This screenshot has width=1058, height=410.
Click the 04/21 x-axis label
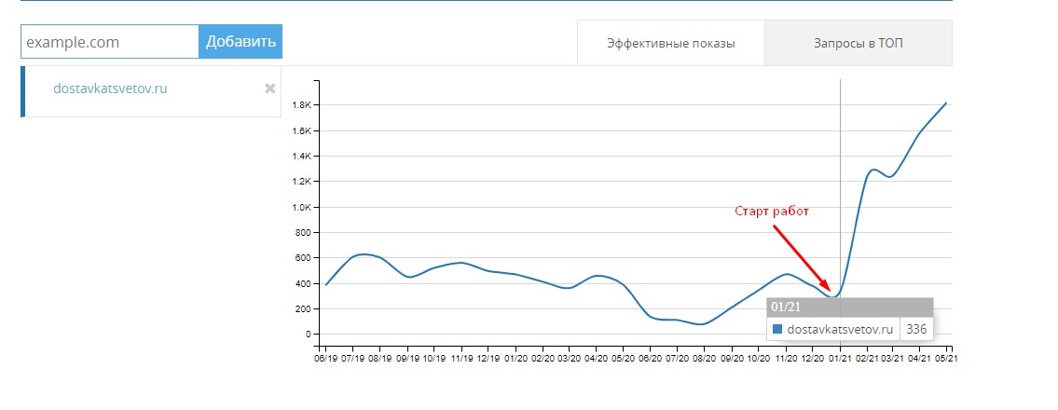point(920,358)
